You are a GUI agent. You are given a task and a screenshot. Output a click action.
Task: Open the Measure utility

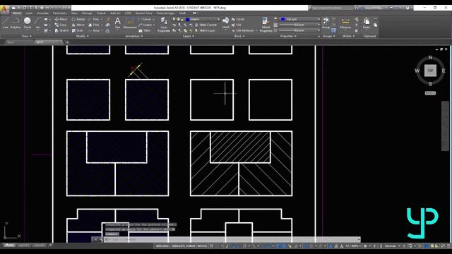click(x=345, y=23)
